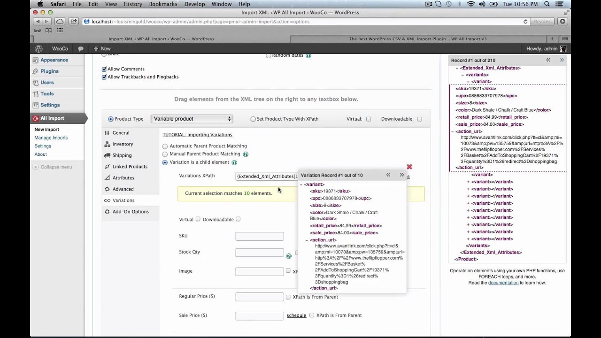601x338 pixels.
Task: Collapse the variants node in XML tree
Action: [x=462, y=75]
